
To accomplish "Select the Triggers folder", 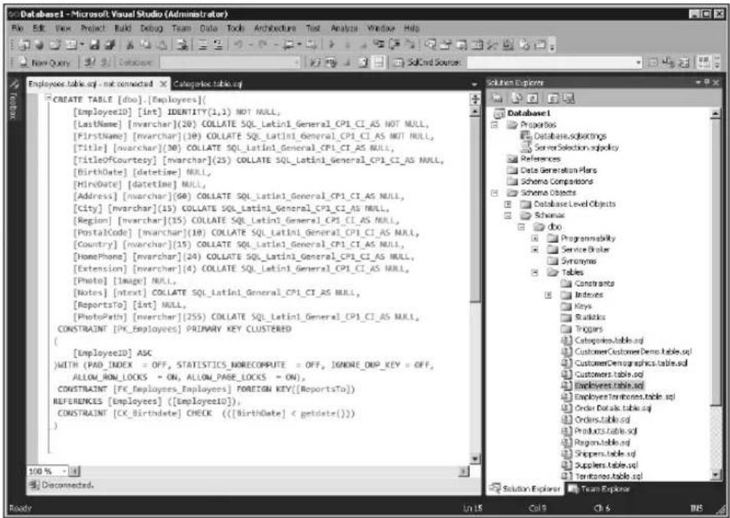I will click(x=588, y=329).
